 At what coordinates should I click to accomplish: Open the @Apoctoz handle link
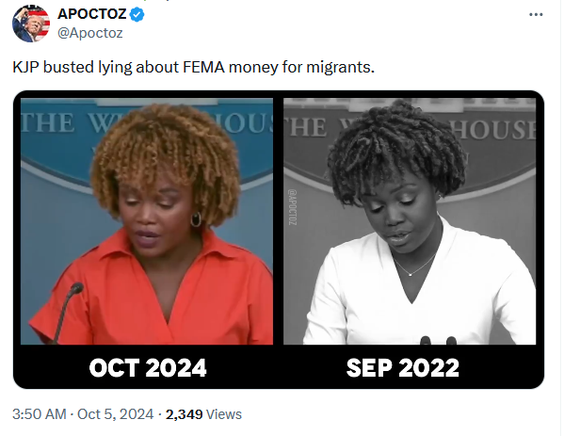tap(90, 33)
